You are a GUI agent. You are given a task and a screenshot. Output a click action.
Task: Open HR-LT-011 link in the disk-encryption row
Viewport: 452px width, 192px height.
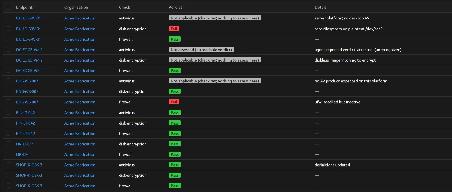click(x=25, y=144)
